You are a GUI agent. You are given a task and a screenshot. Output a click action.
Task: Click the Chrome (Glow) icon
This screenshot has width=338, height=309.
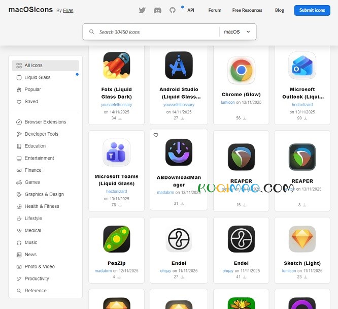241,70
